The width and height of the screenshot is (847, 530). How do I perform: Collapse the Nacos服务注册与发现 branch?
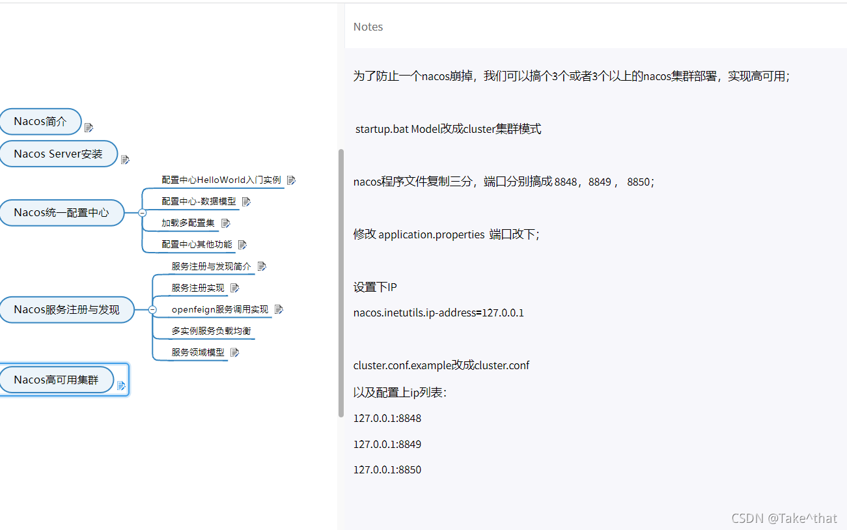click(152, 310)
